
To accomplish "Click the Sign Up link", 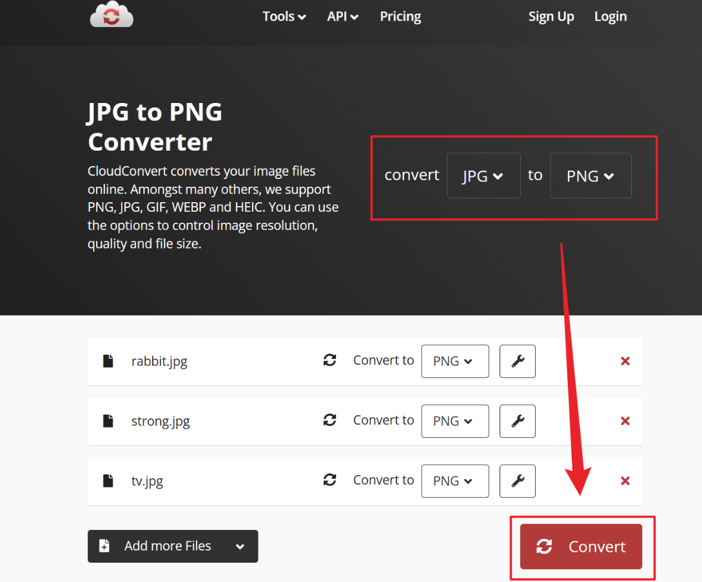I will click(x=551, y=17).
